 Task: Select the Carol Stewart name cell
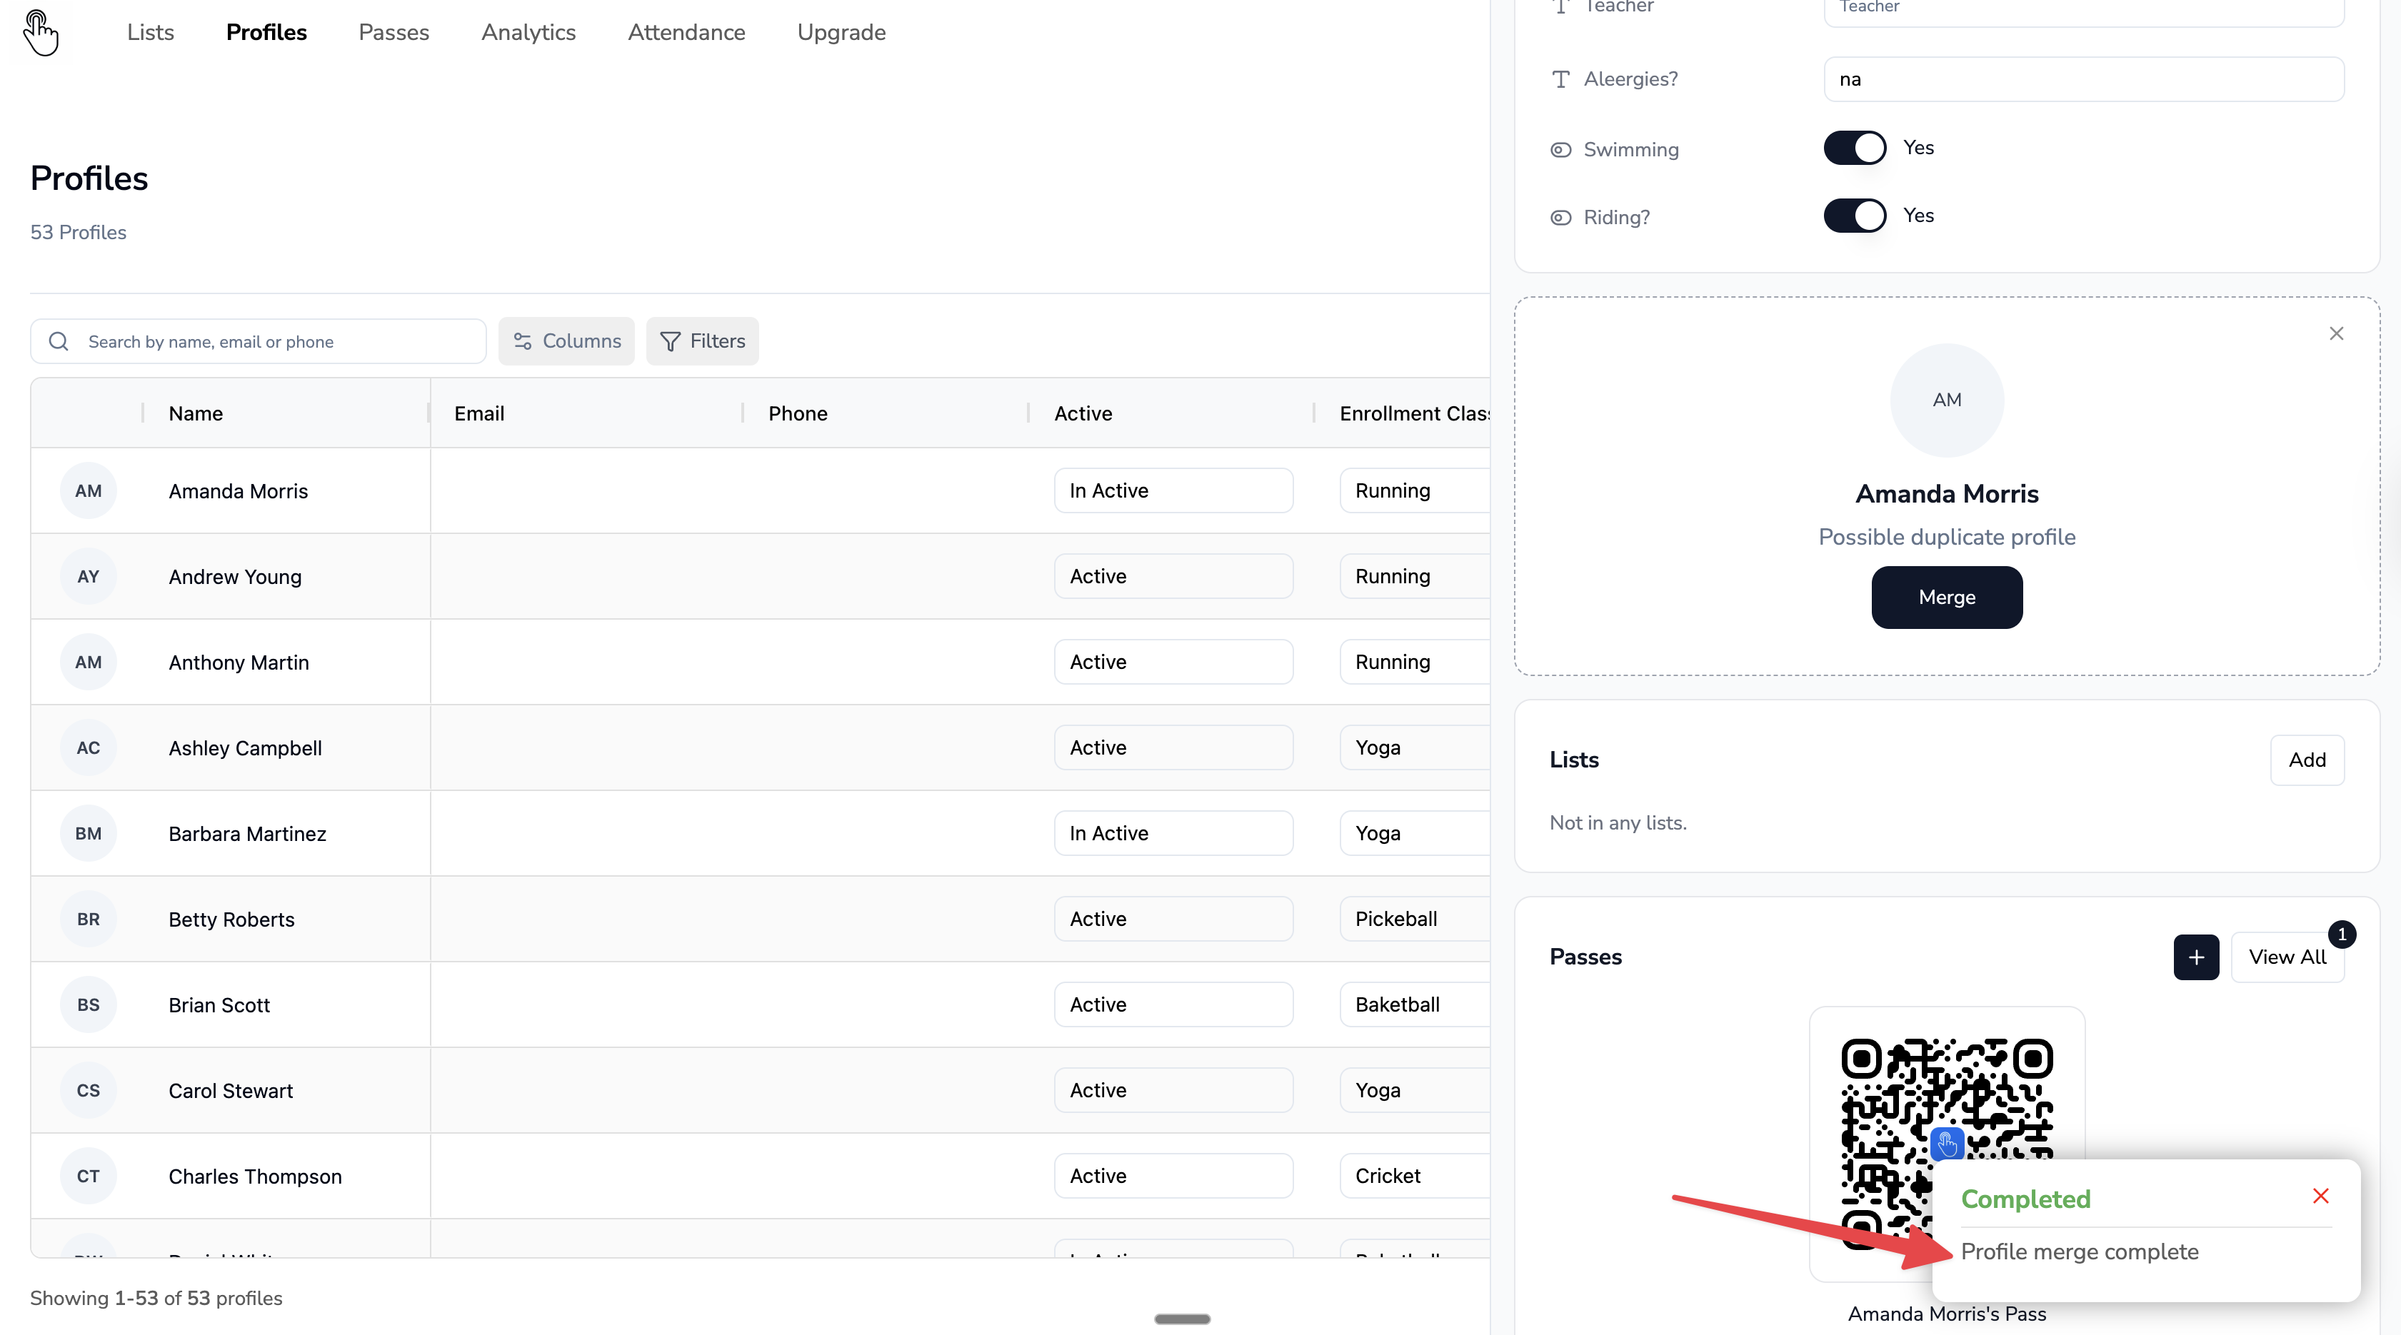click(230, 1091)
